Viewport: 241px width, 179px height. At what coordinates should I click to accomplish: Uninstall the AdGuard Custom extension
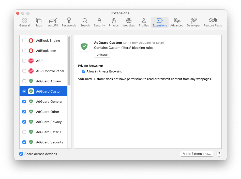click(x=102, y=55)
